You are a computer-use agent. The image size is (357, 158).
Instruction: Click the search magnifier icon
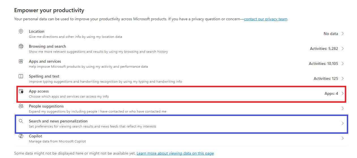pyautogui.click(x=21, y=121)
